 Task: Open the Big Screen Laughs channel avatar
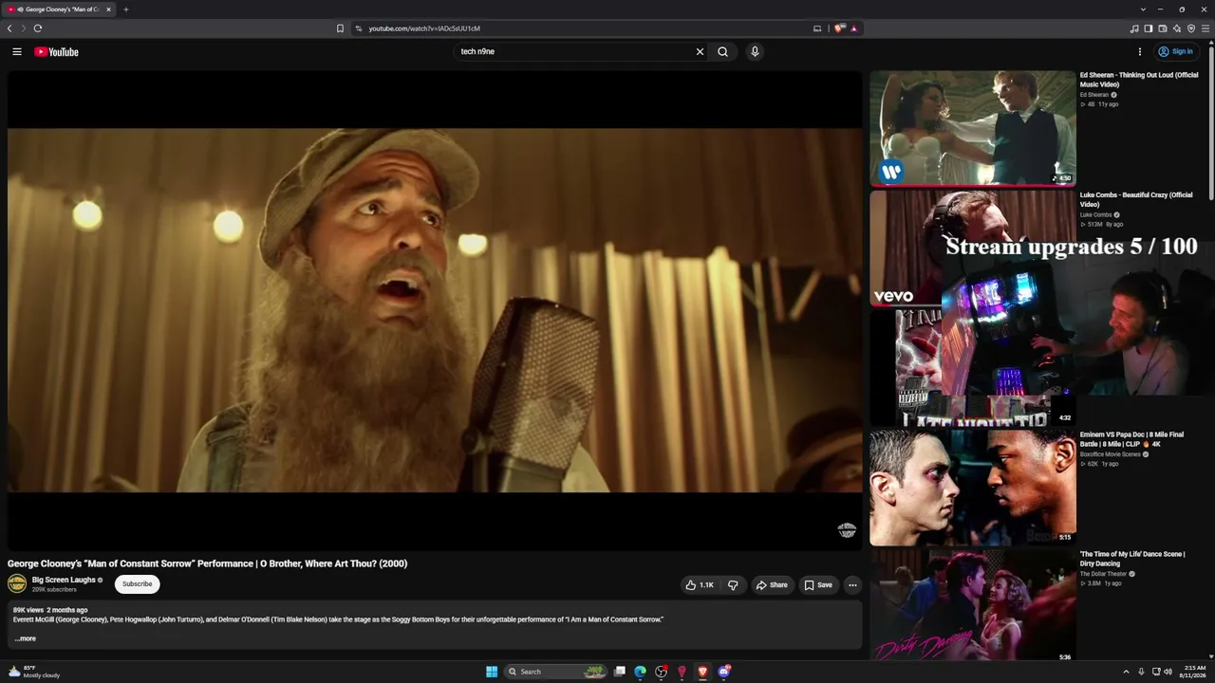coord(17,584)
